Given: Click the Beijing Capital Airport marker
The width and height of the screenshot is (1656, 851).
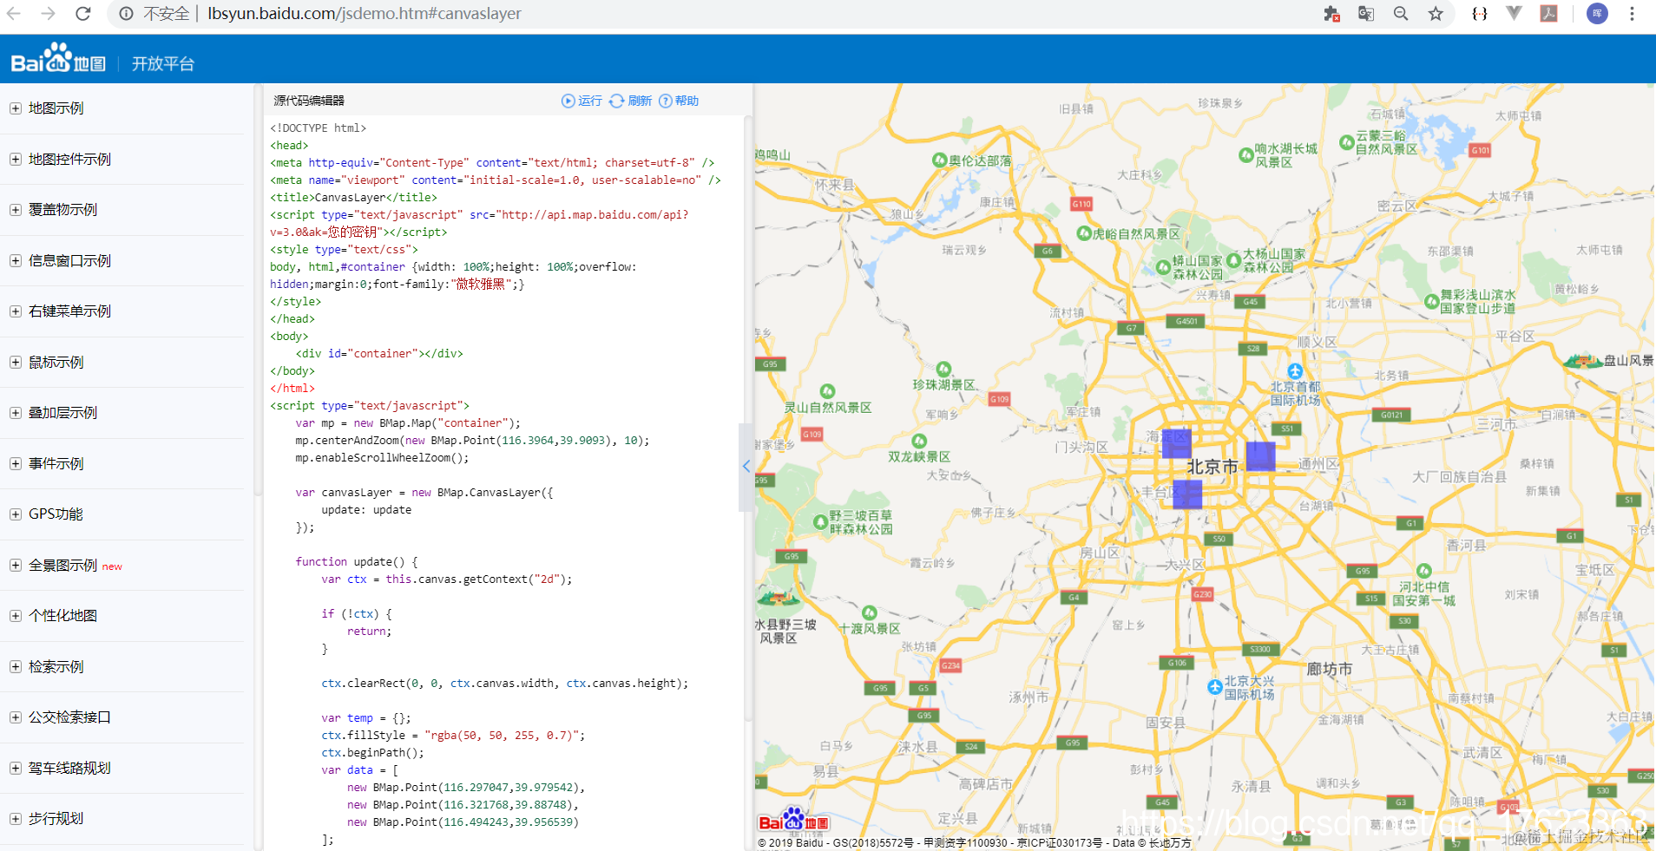Looking at the screenshot, I should click(x=1295, y=371).
